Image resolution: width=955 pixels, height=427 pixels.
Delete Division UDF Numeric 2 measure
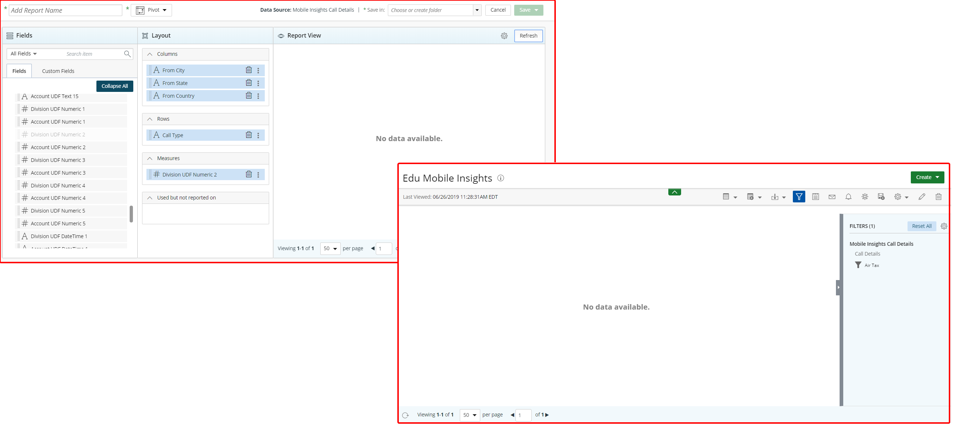point(249,174)
